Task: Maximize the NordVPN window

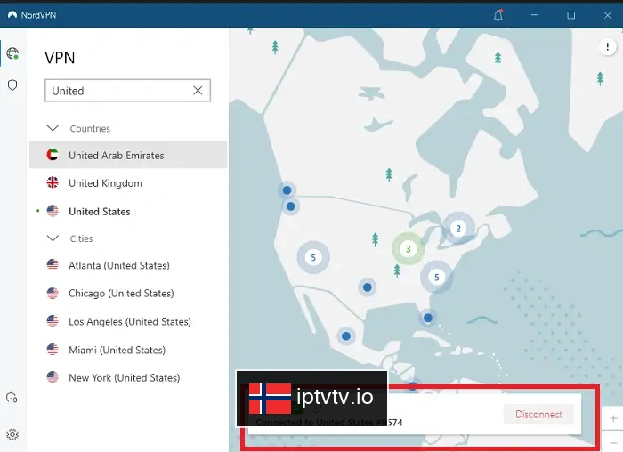Action: (571, 15)
